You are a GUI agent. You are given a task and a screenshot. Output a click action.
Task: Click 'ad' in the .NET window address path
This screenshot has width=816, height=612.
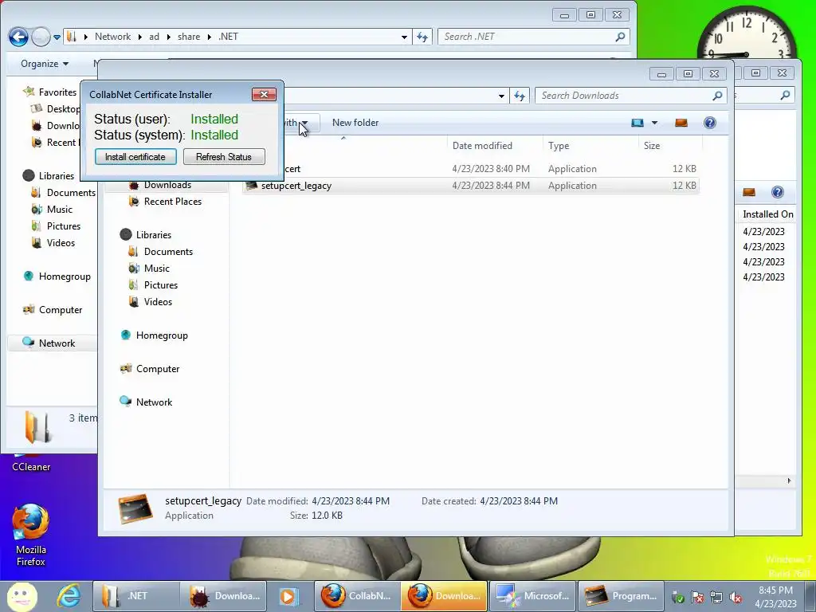click(x=154, y=37)
